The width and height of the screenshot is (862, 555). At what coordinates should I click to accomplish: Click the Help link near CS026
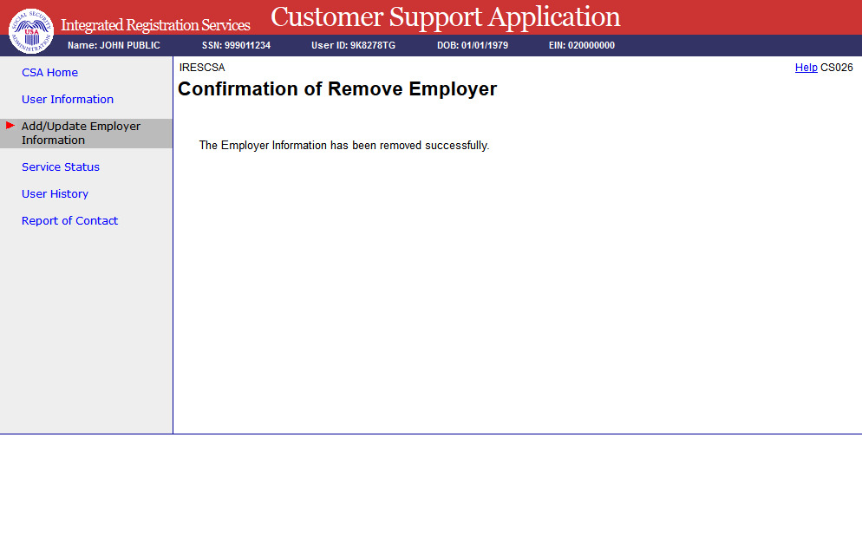(x=806, y=68)
